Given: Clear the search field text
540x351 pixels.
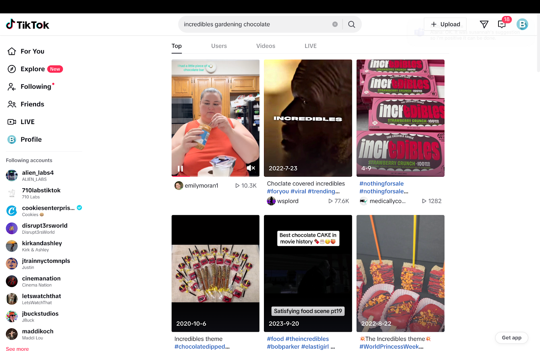Looking at the screenshot, I should 335,24.
